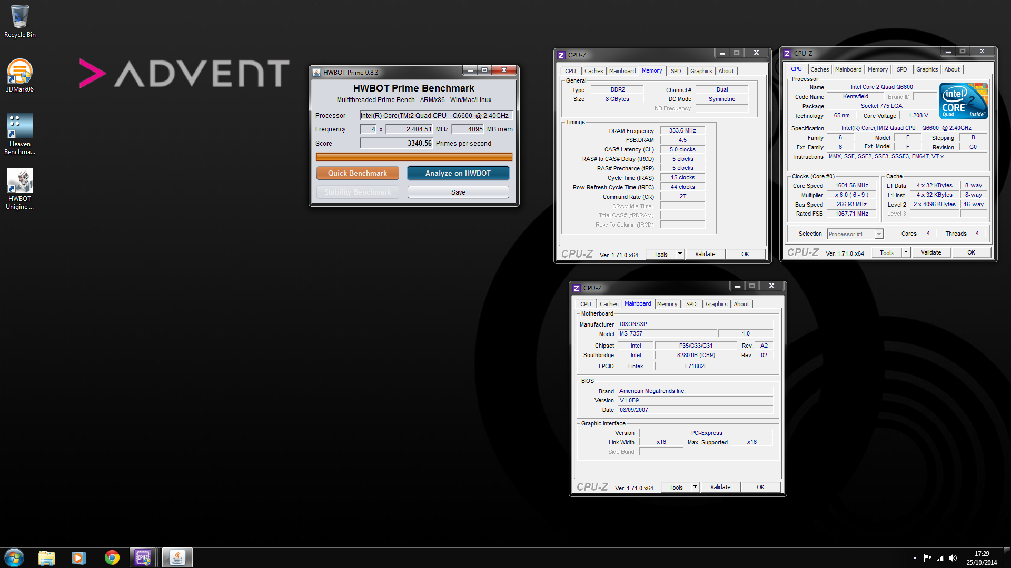Image resolution: width=1011 pixels, height=568 pixels.
Task: Open SPD tab in CPU-Z Memory window
Action: tap(676, 71)
